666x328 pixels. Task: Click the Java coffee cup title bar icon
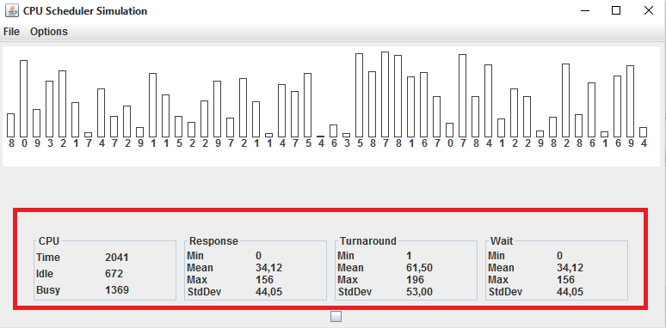click(12, 10)
